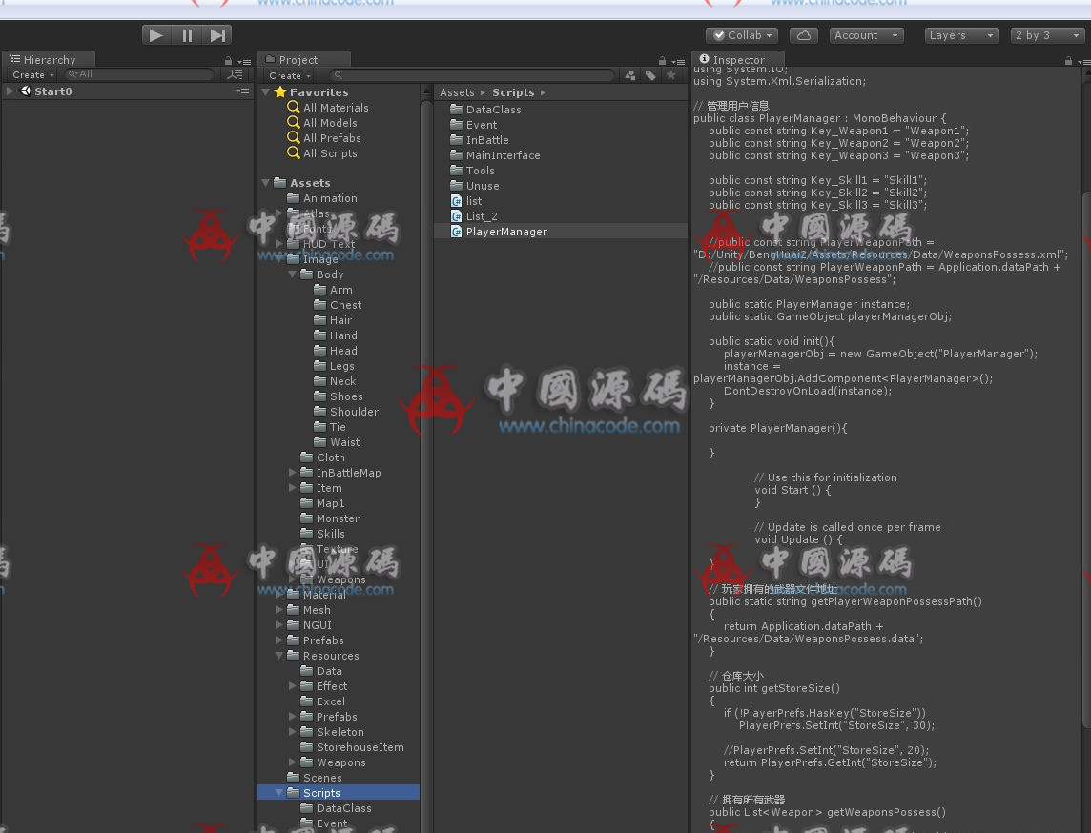Click the Project panel search field
1091x833 pixels.
(x=473, y=75)
